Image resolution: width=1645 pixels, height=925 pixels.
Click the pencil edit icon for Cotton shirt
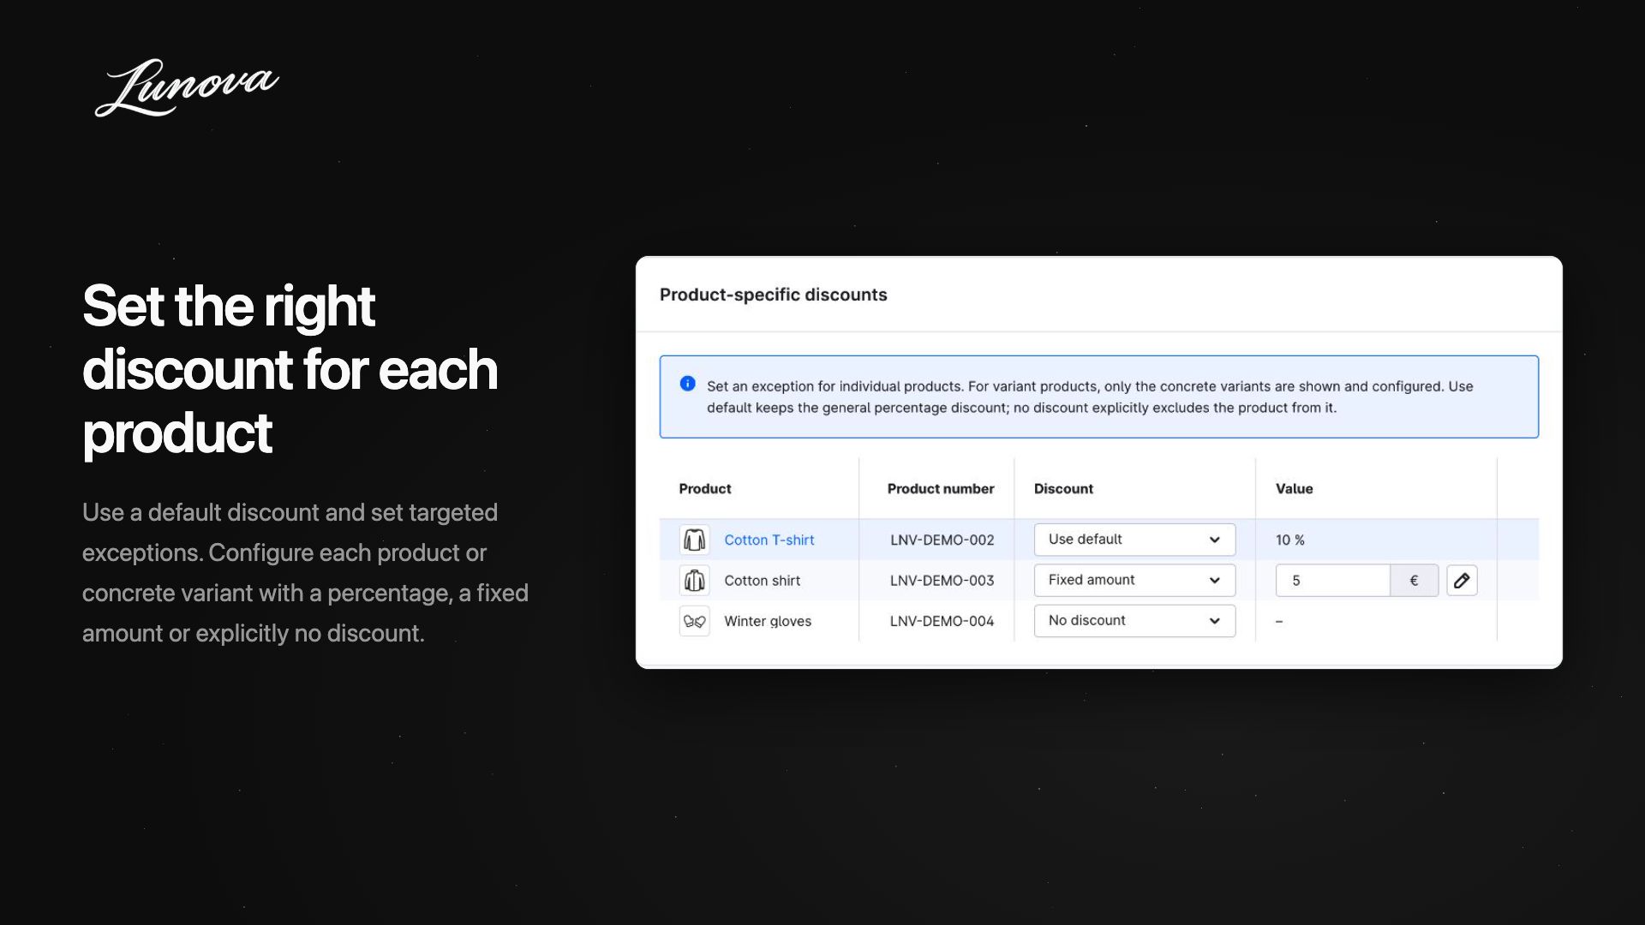point(1462,580)
